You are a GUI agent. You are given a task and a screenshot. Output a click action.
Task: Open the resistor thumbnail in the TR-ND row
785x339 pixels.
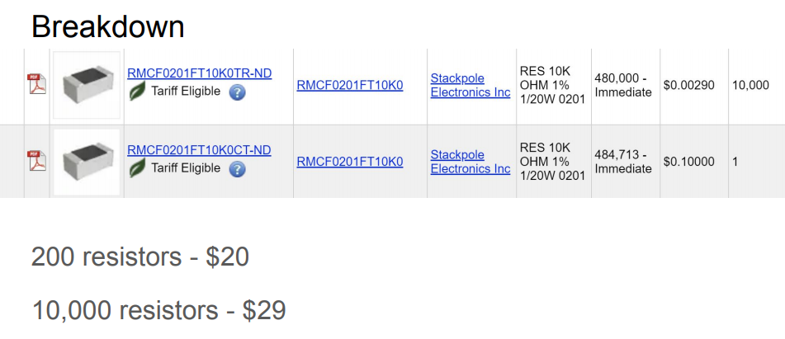[x=87, y=85]
